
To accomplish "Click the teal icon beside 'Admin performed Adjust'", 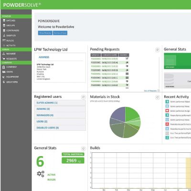I will click(x=167, y=102).
